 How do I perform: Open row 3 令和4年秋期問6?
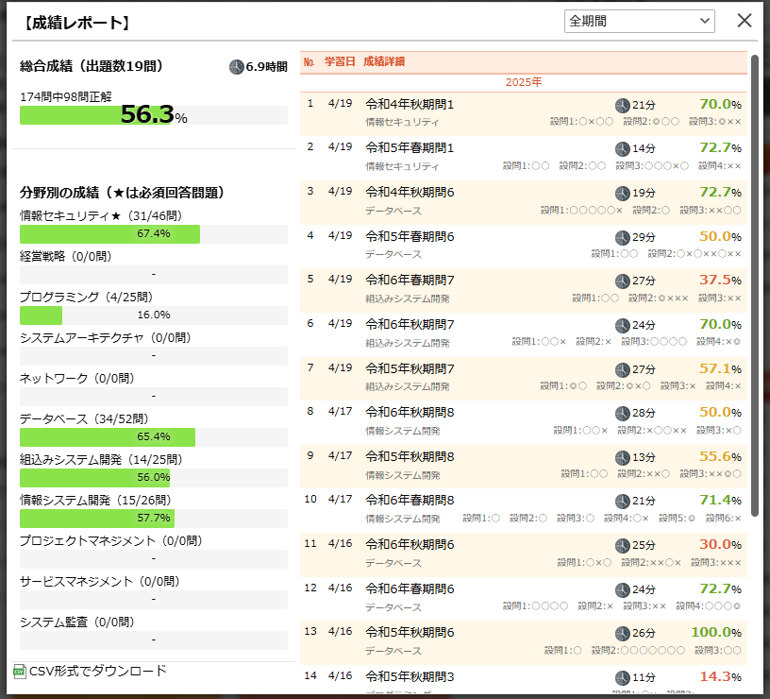click(x=524, y=202)
